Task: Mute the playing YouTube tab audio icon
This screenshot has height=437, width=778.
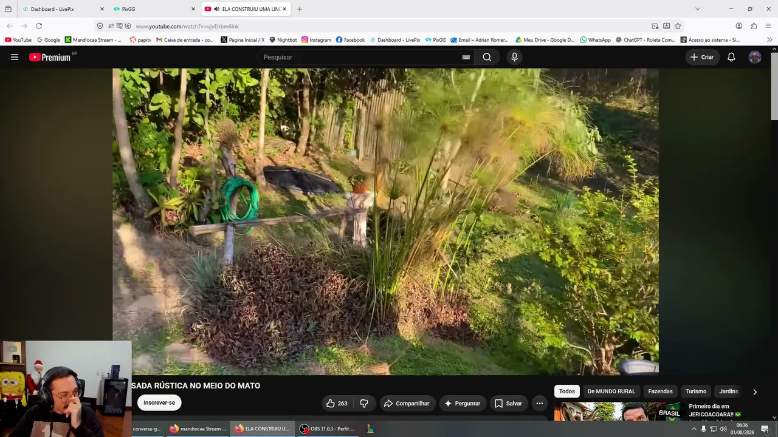Action: 217,9
